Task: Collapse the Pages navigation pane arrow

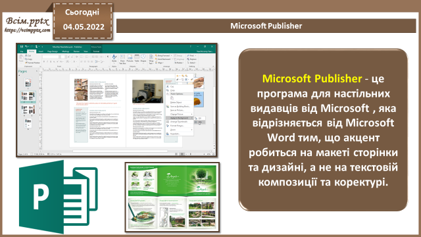Action: tap(37, 71)
